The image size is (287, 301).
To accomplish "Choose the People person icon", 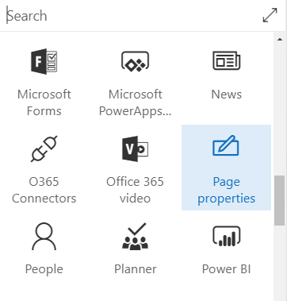I will click(x=44, y=237).
